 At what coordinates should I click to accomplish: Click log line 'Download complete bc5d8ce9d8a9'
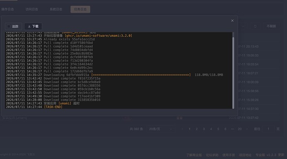(x=72, y=82)
